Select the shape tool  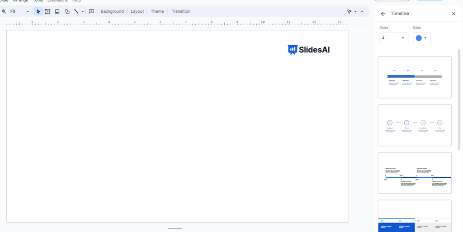pos(67,11)
